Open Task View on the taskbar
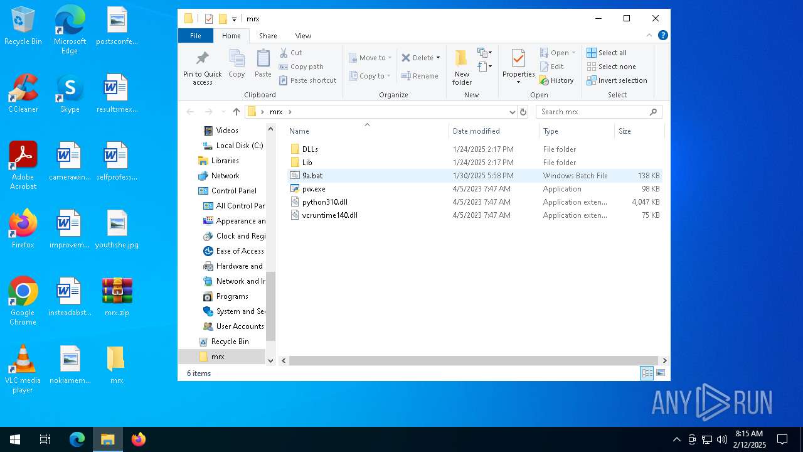The height and width of the screenshot is (452, 803). 45,439
